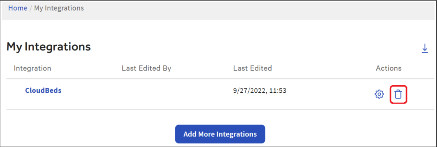Open CloudBeds settings with the gear icon
This screenshot has height=147, width=437.
[379, 94]
